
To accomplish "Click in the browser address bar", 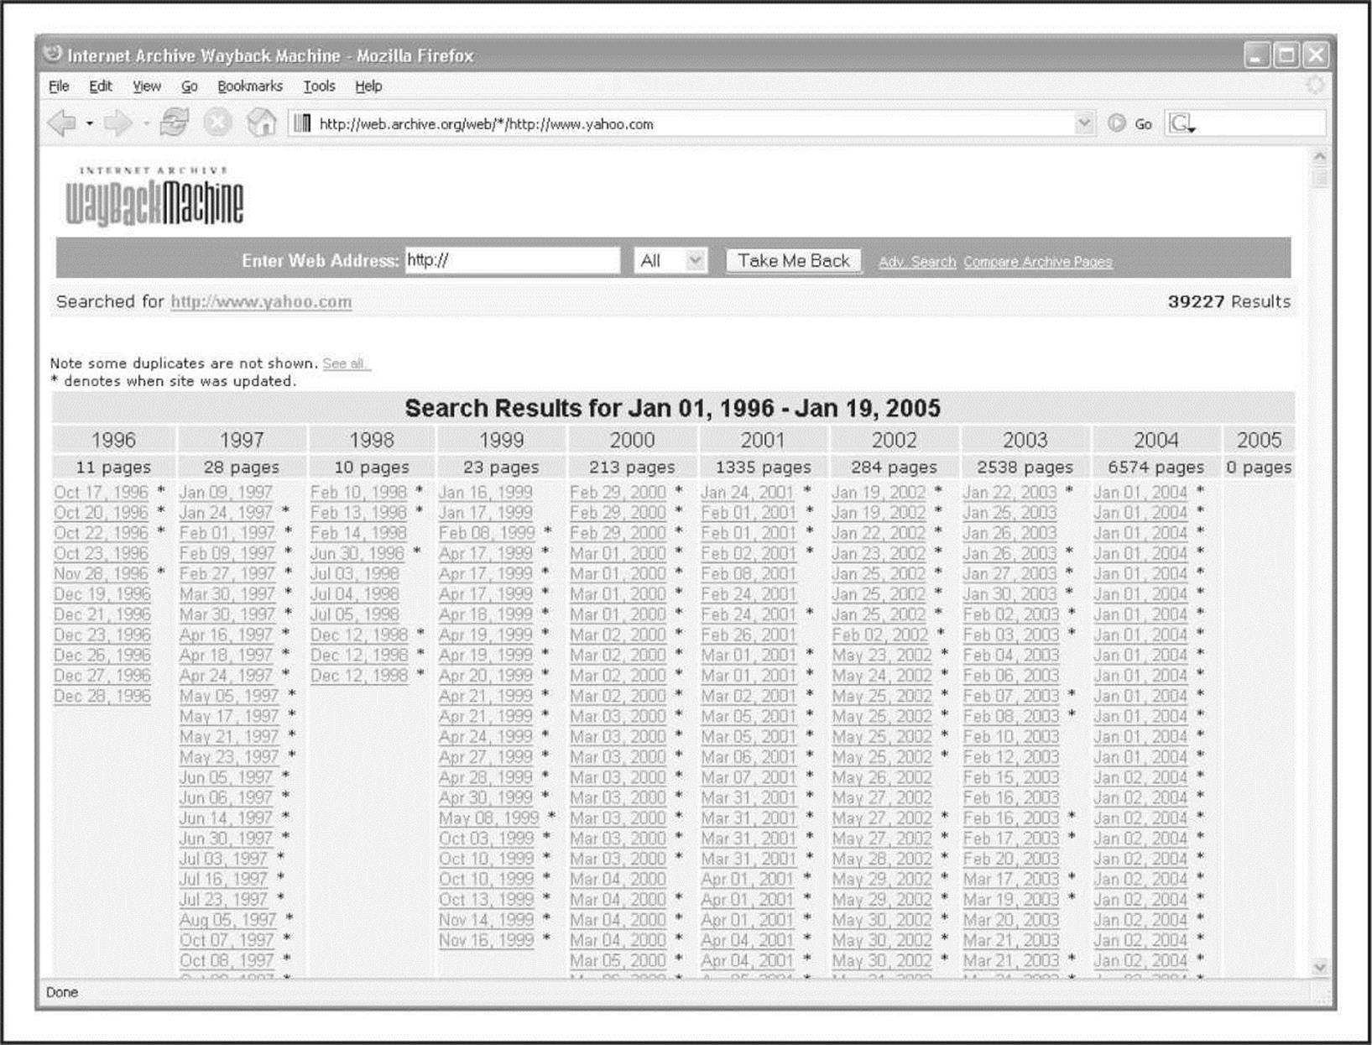I will pyautogui.click(x=692, y=123).
